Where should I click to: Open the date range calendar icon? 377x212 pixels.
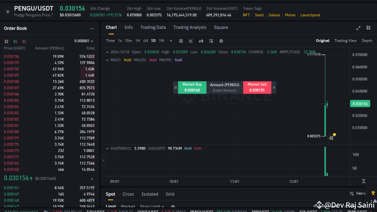tap(181, 41)
